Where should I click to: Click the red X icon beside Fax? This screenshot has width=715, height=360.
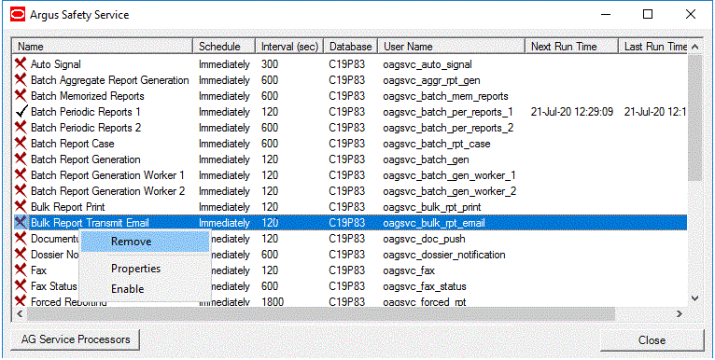(x=21, y=270)
